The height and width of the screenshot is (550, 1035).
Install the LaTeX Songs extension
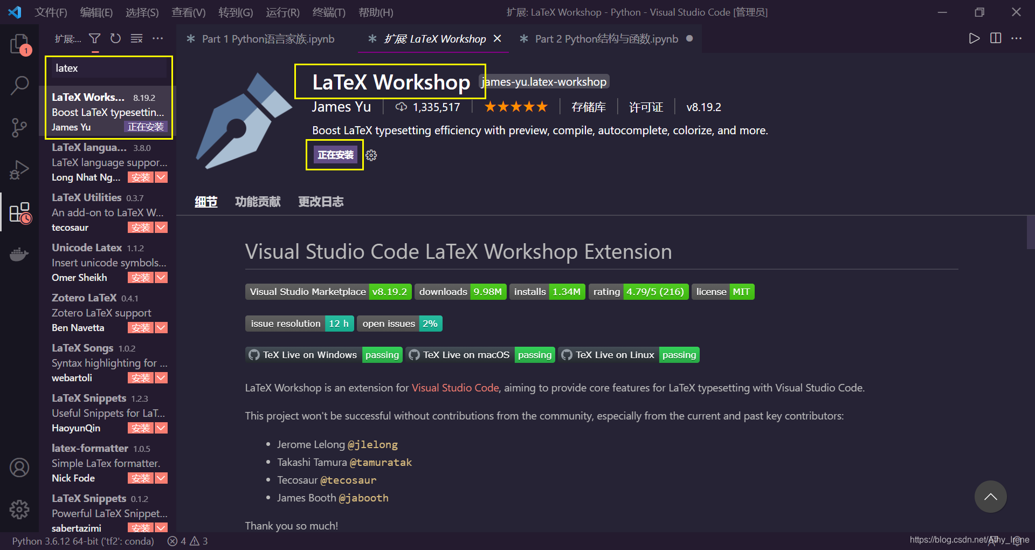coord(141,378)
